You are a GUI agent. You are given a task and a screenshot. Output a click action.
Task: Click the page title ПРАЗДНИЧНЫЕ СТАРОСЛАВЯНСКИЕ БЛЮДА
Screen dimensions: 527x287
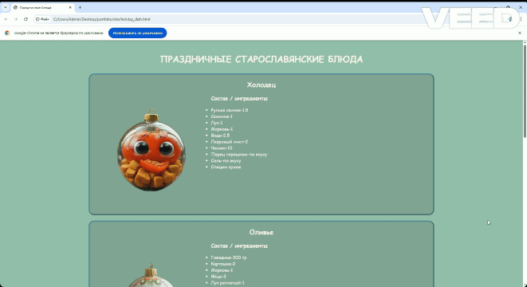click(x=262, y=59)
